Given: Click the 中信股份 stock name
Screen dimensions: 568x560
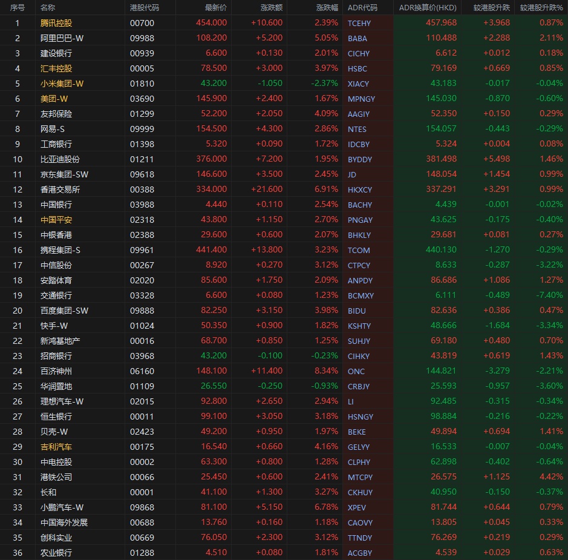Looking at the screenshot, I should coord(56,265).
